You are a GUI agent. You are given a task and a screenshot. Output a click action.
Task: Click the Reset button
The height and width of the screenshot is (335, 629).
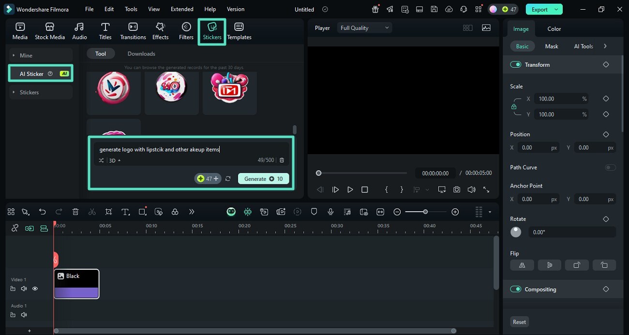pyautogui.click(x=519, y=322)
